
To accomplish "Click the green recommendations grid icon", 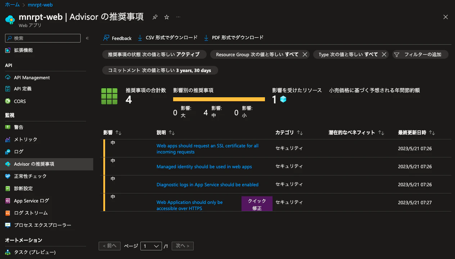I will (109, 97).
